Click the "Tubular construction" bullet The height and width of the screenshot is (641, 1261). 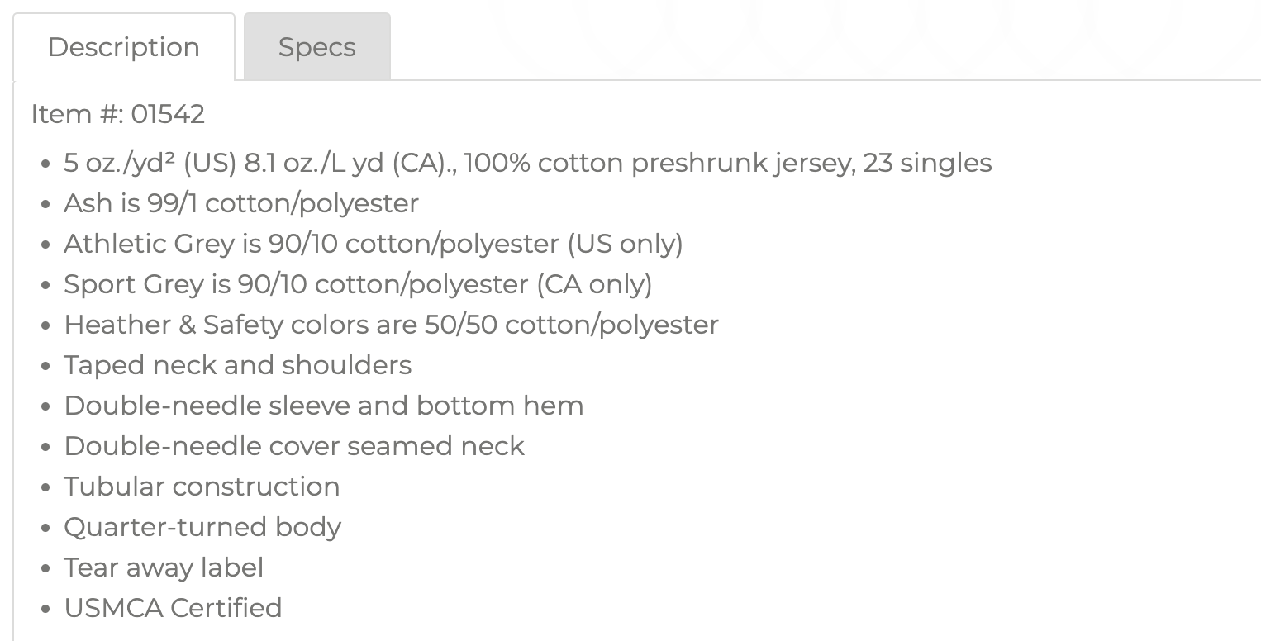202,487
